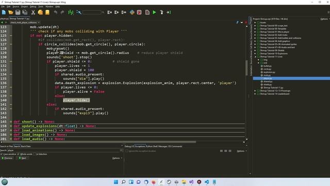Click the Paste toolbar icon
The height and width of the screenshot is (186, 330).
47,12
